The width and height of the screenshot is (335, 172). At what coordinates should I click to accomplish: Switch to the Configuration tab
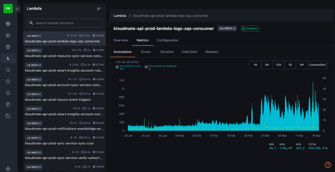tap(168, 40)
